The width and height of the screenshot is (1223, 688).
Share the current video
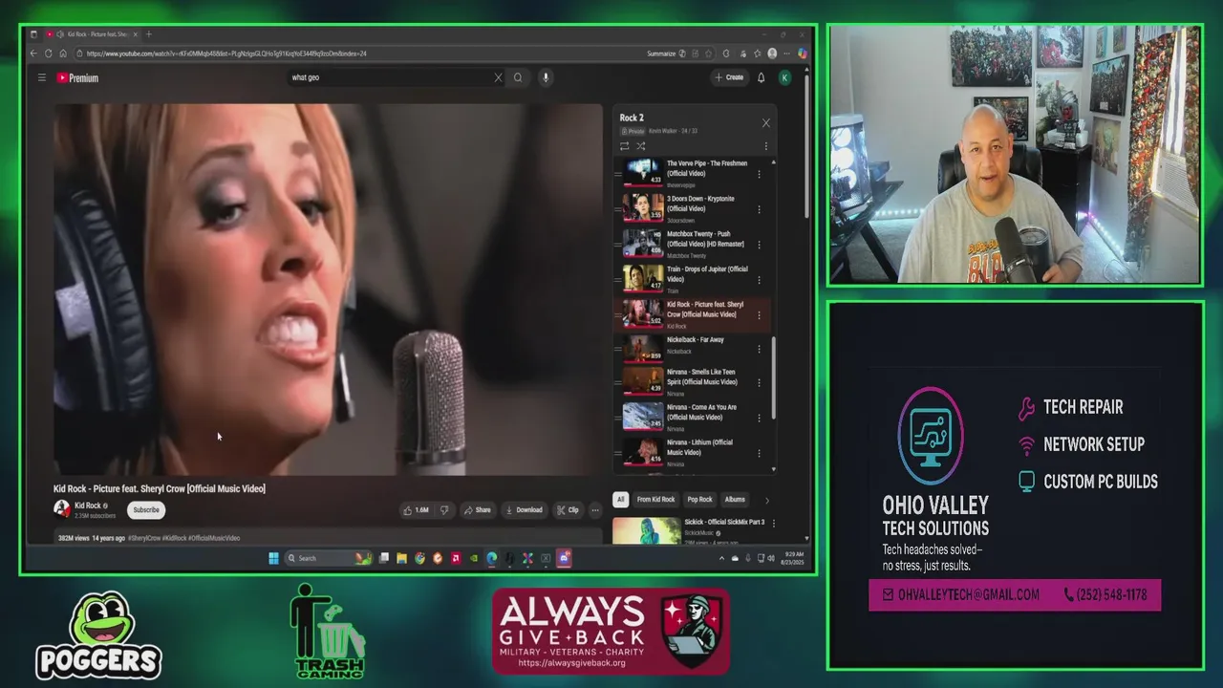click(477, 510)
